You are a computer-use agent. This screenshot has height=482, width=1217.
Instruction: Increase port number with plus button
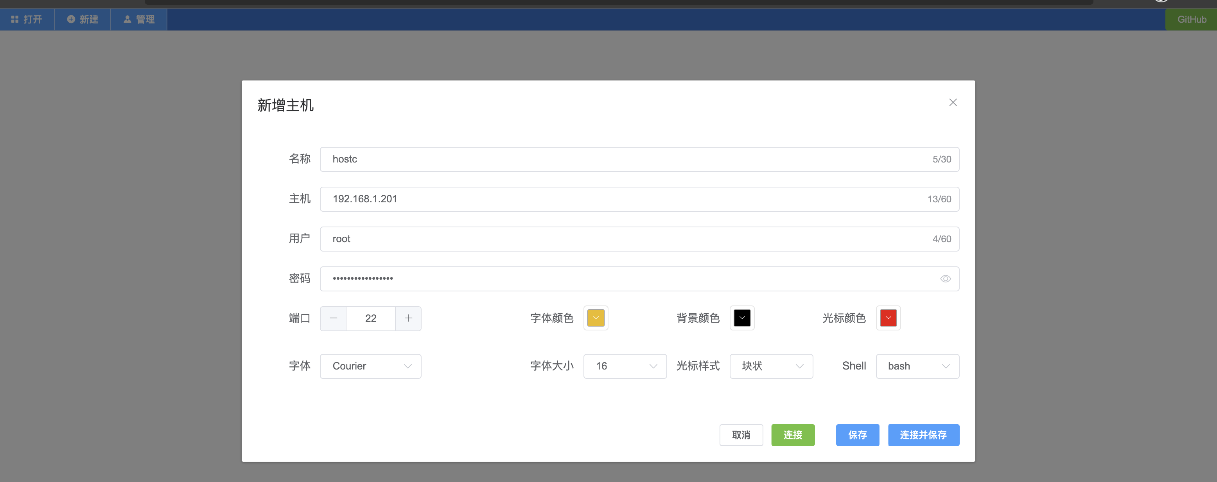(x=408, y=318)
